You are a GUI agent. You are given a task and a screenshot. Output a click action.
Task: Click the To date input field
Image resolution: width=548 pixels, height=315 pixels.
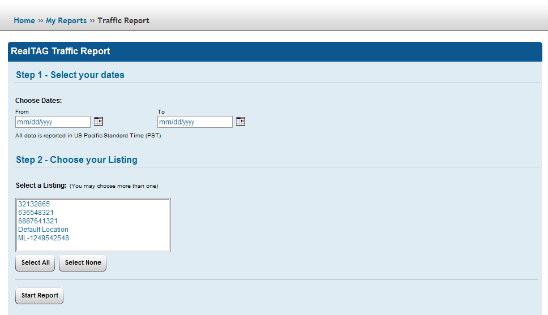point(195,122)
